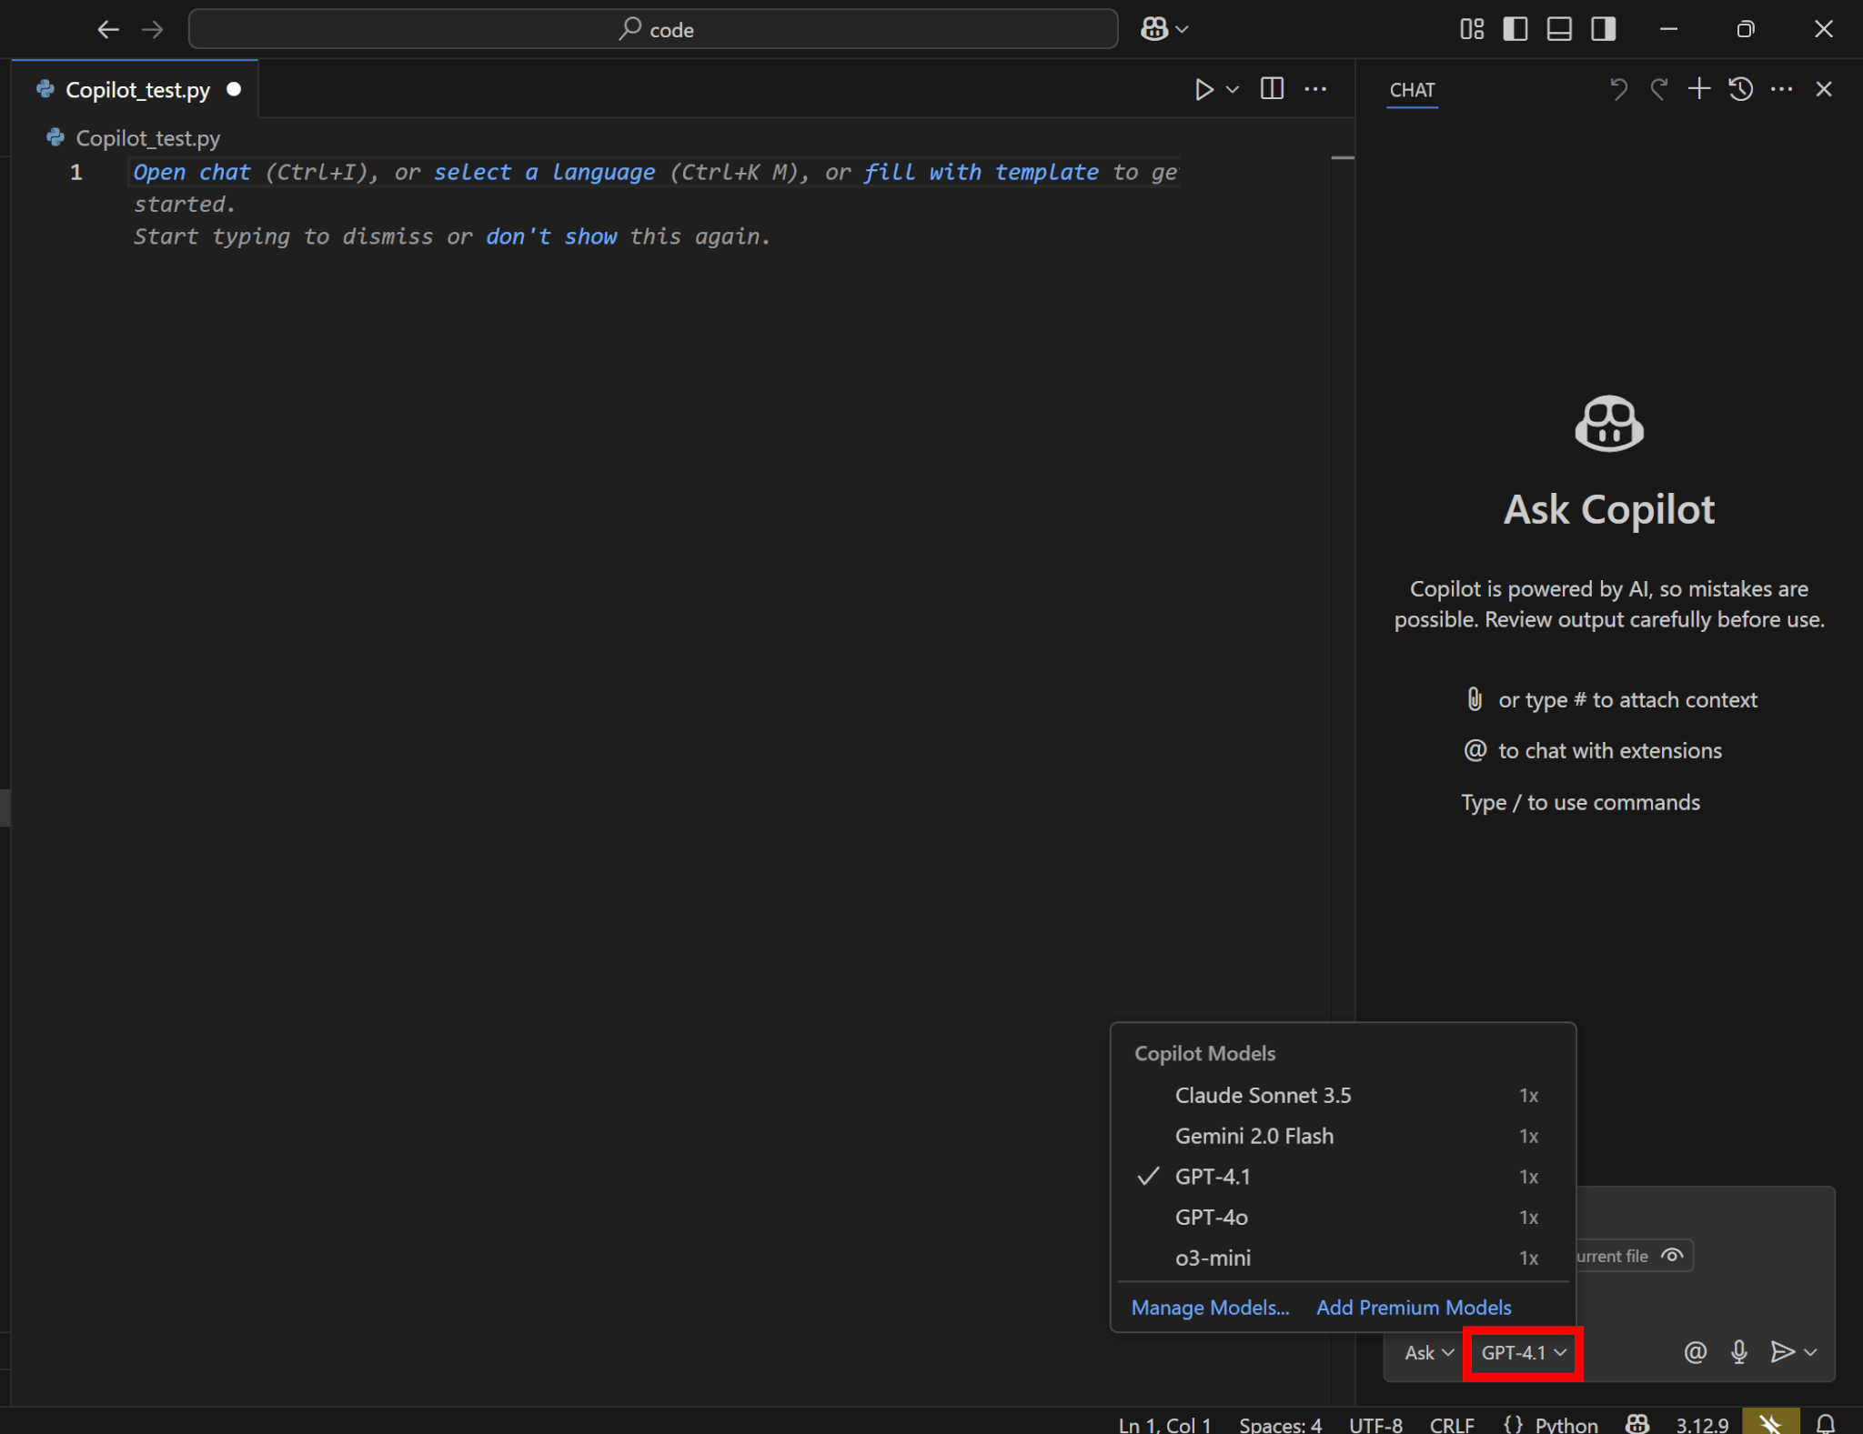Redo last chat request

click(x=1659, y=89)
